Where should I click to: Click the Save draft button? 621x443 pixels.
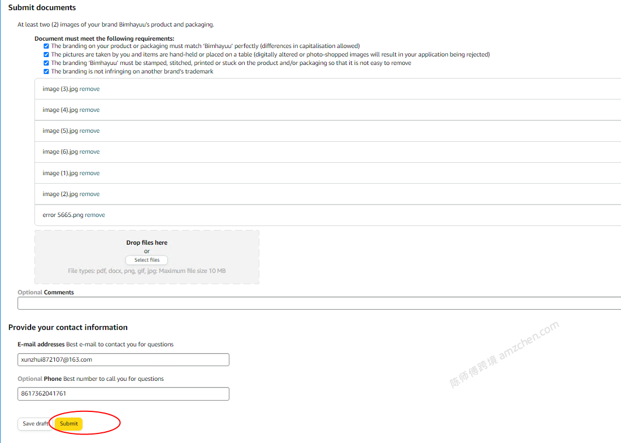click(35, 424)
